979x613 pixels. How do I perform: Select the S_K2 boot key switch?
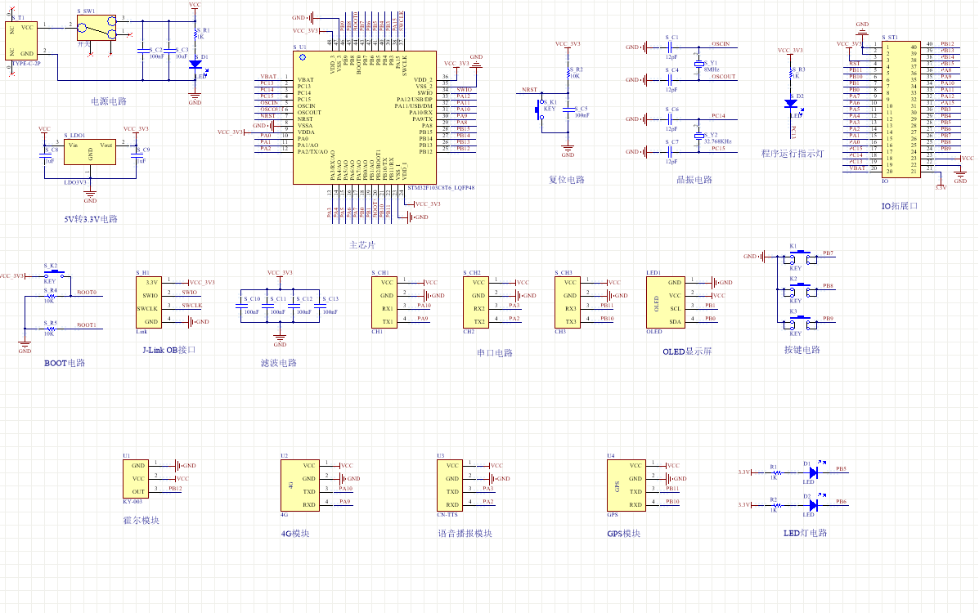[54, 273]
